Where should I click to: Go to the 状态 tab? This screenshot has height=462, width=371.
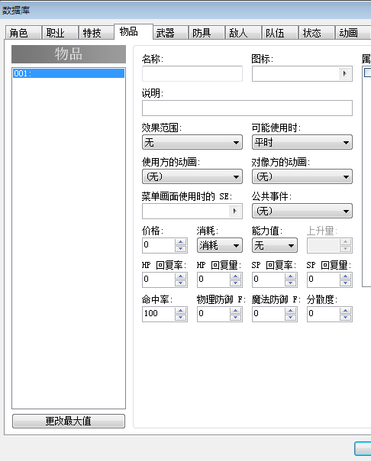tap(317, 32)
